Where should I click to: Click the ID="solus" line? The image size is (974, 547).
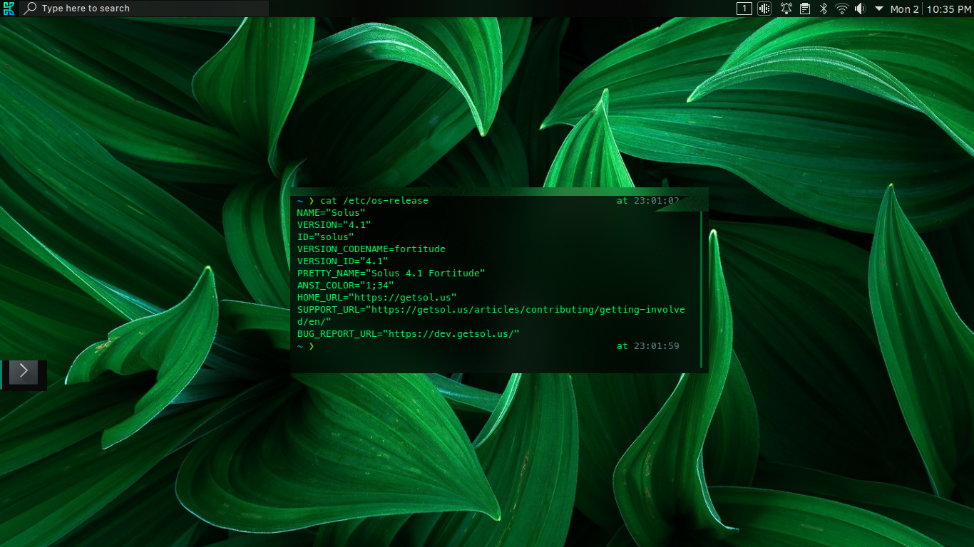(x=325, y=237)
